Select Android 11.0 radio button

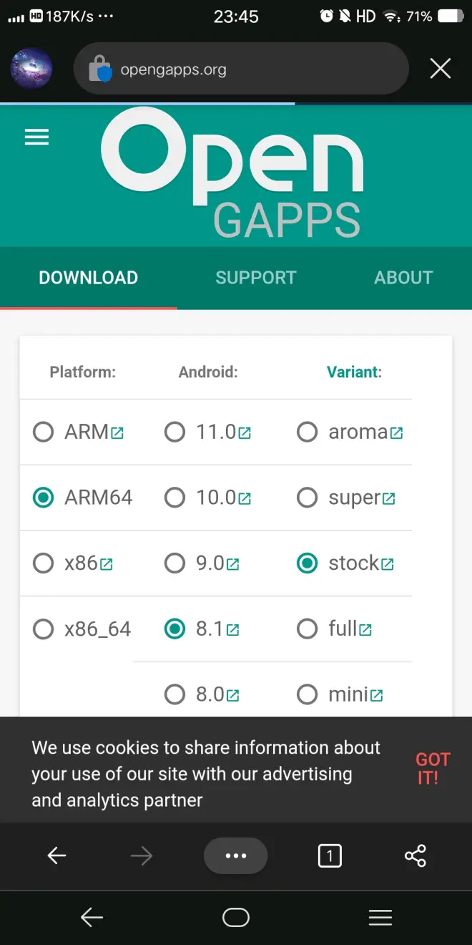(x=174, y=432)
